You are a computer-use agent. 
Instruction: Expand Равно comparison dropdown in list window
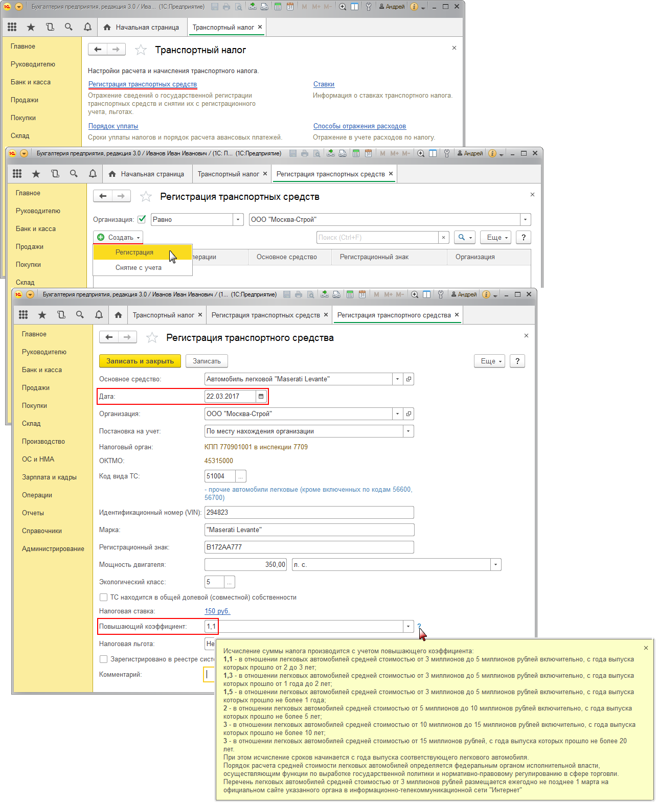tap(238, 220)
